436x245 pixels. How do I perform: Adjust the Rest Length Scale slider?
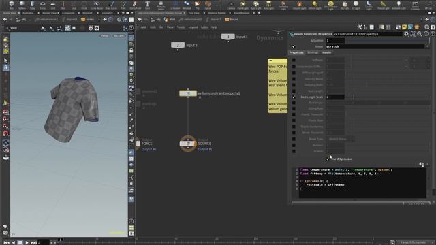(x=388, y=97)
